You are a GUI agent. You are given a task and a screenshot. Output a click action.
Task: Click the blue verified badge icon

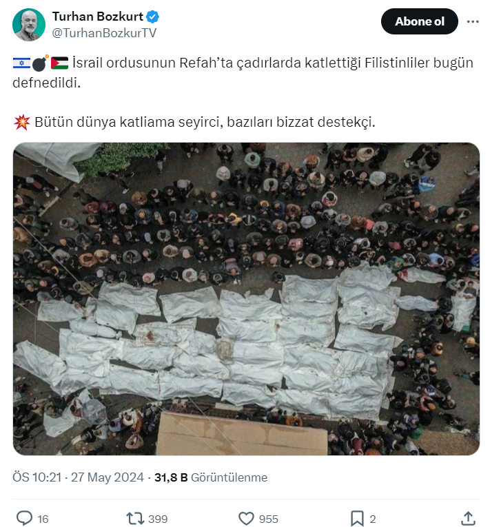click(x=153, y=17)
